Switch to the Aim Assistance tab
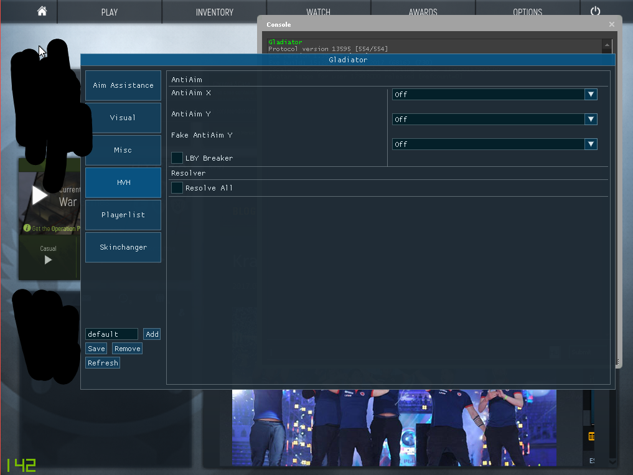Viewport: 633px width, 475px height. [x=123, y=85]
